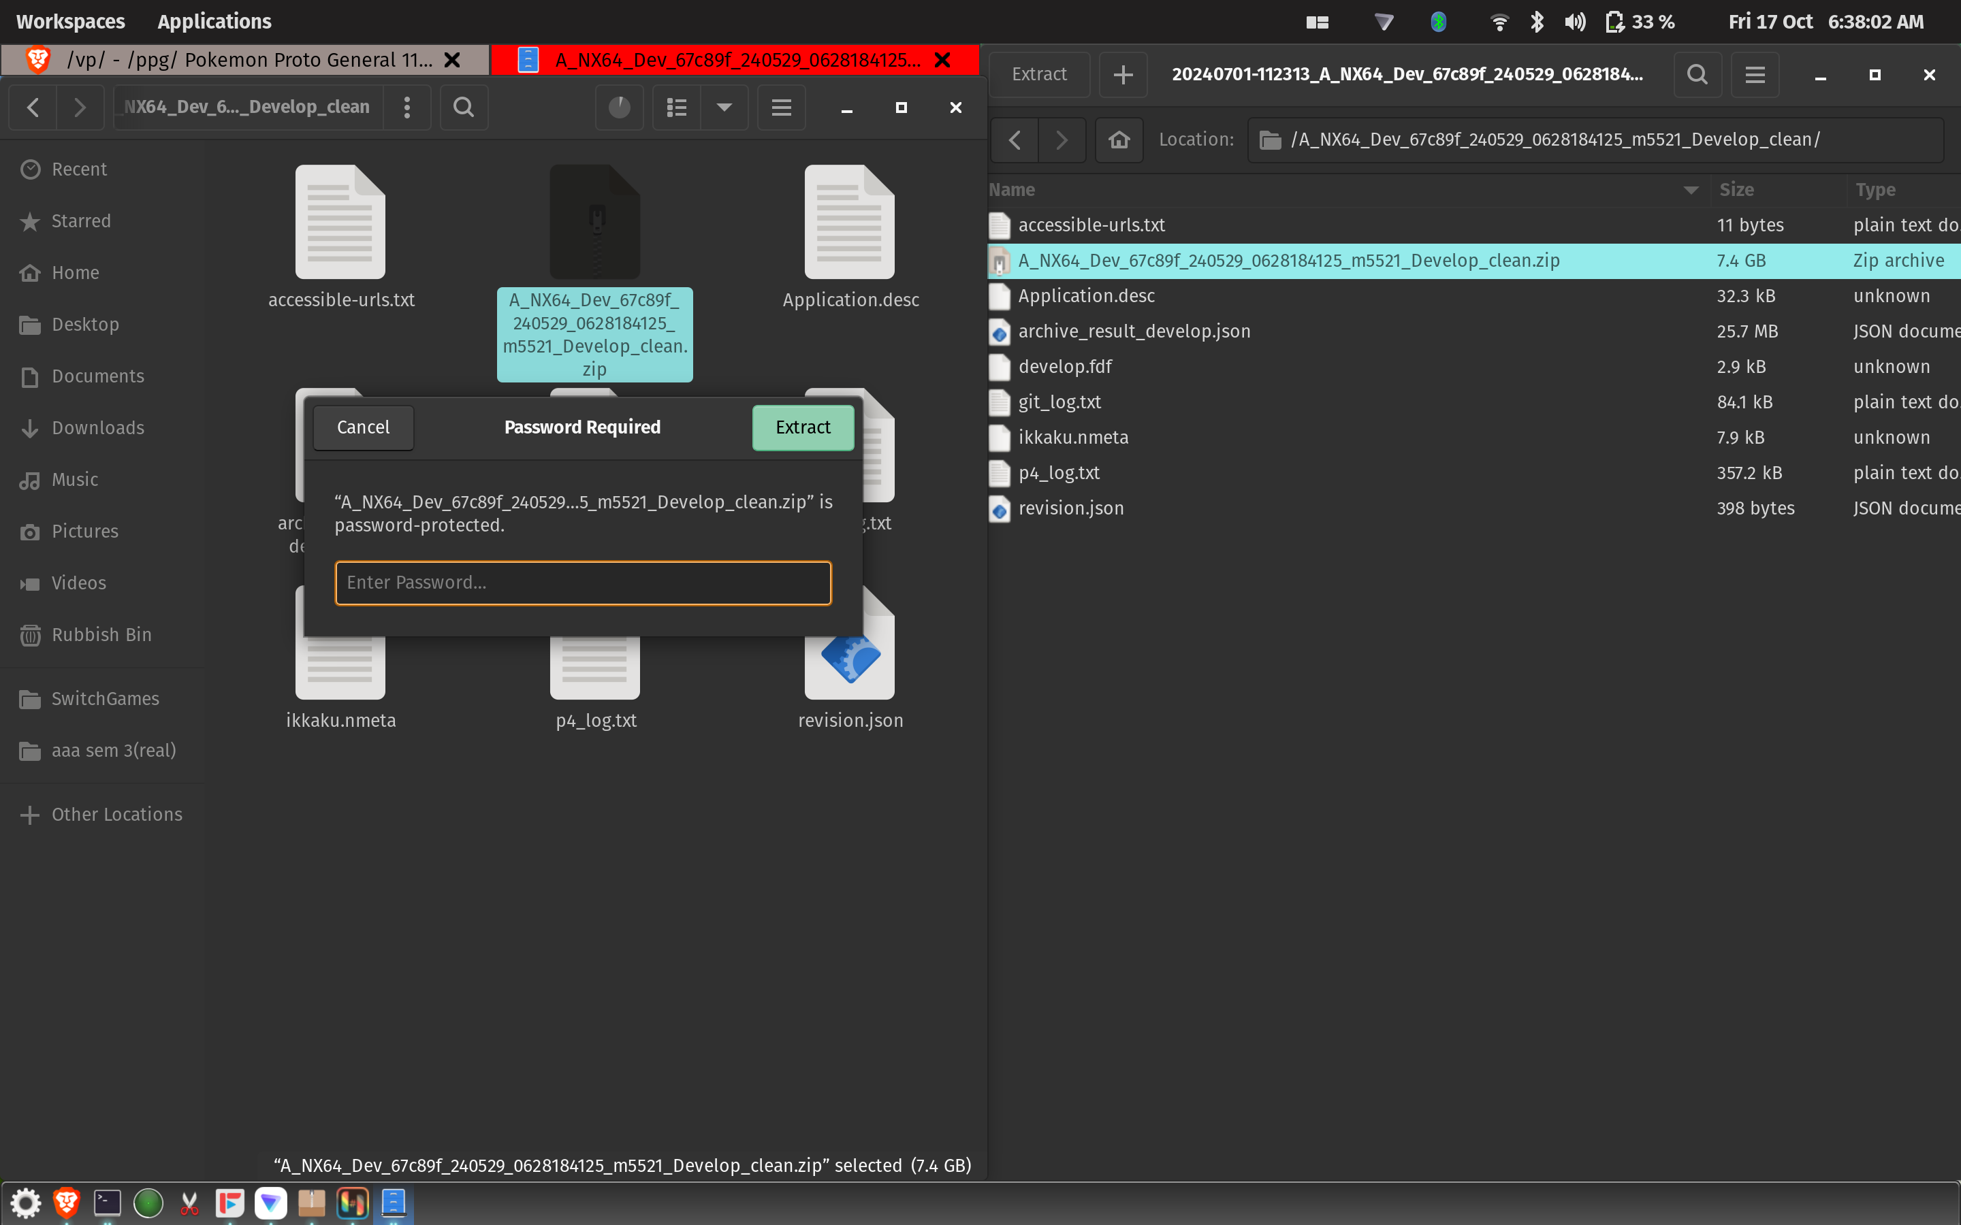Open the Files hamburger menu
This screenshot has height=1225, width=1961.
pos(781,107)
